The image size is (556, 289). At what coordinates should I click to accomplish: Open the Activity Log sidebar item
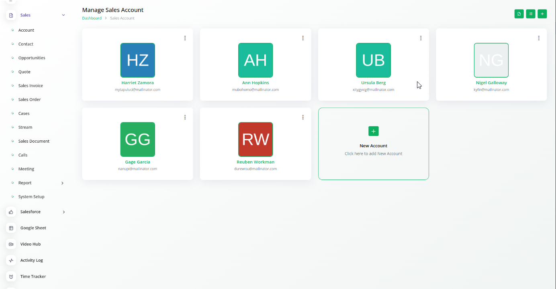coord(31,260)
